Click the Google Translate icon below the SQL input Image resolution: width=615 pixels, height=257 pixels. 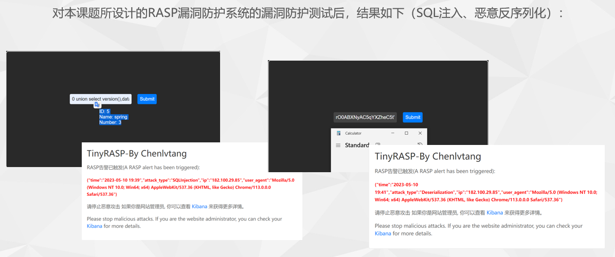tap(97, 105)
